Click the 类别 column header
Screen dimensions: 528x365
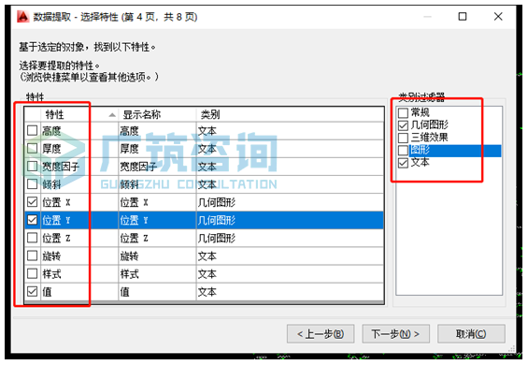pyautogui.click(x=290, y=115)
